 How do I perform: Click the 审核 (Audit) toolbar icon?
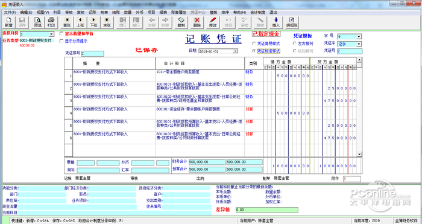pos(244,22)
